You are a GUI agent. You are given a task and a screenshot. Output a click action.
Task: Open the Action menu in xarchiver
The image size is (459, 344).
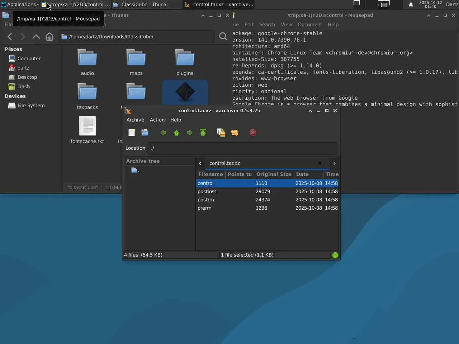[x=157, y=120]
